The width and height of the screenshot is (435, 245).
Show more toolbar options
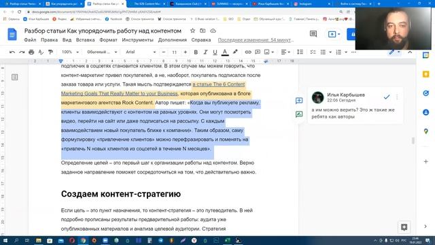[x=353, y=52]
